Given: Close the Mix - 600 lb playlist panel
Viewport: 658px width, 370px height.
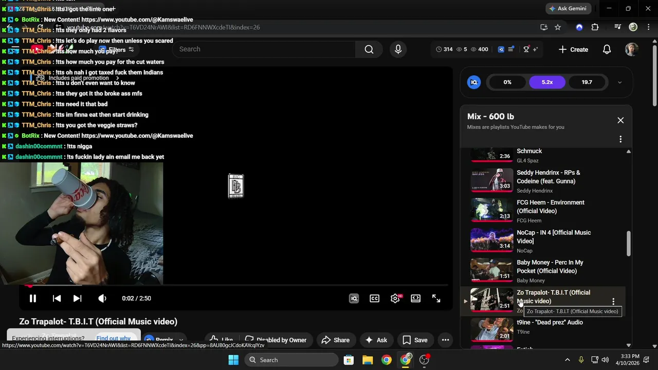Looking at the screenshot, I should point(620,120).
